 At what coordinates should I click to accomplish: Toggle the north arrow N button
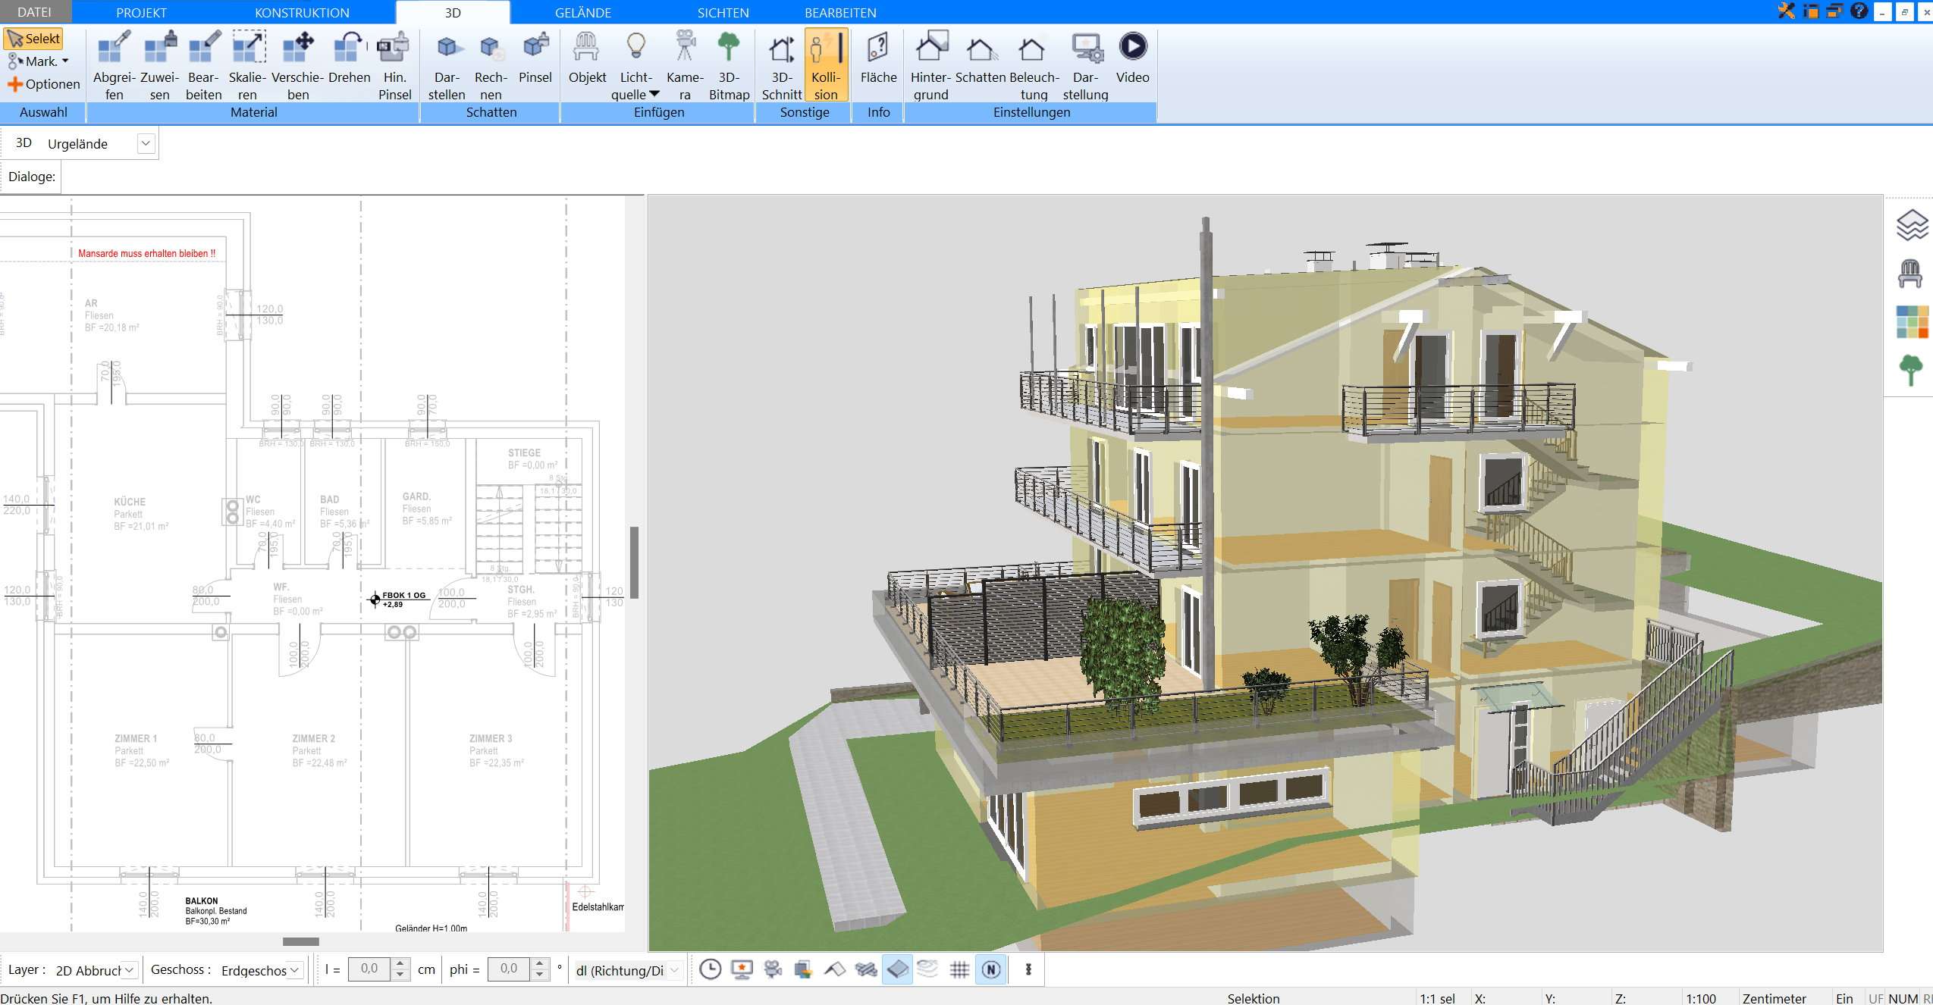(990, 969)
